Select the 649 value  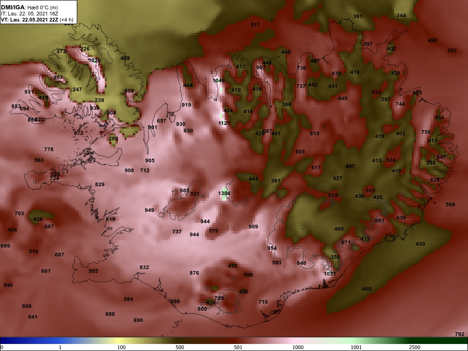pyautogui.click(x=343, y=98)
